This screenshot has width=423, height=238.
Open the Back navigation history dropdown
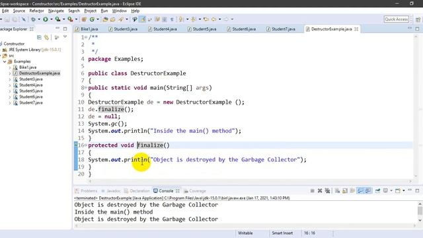point(220,19)
